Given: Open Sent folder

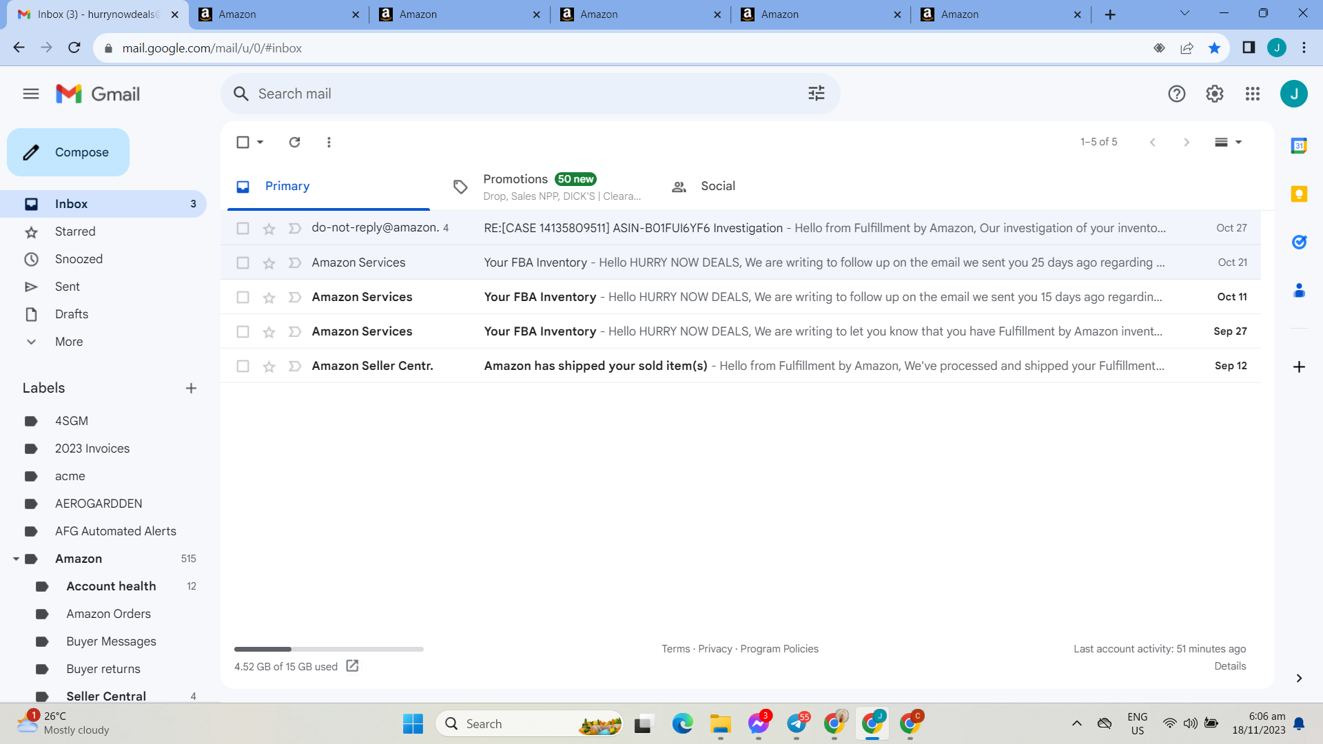Looking at the screenshot, I should [x=68, y=287].
